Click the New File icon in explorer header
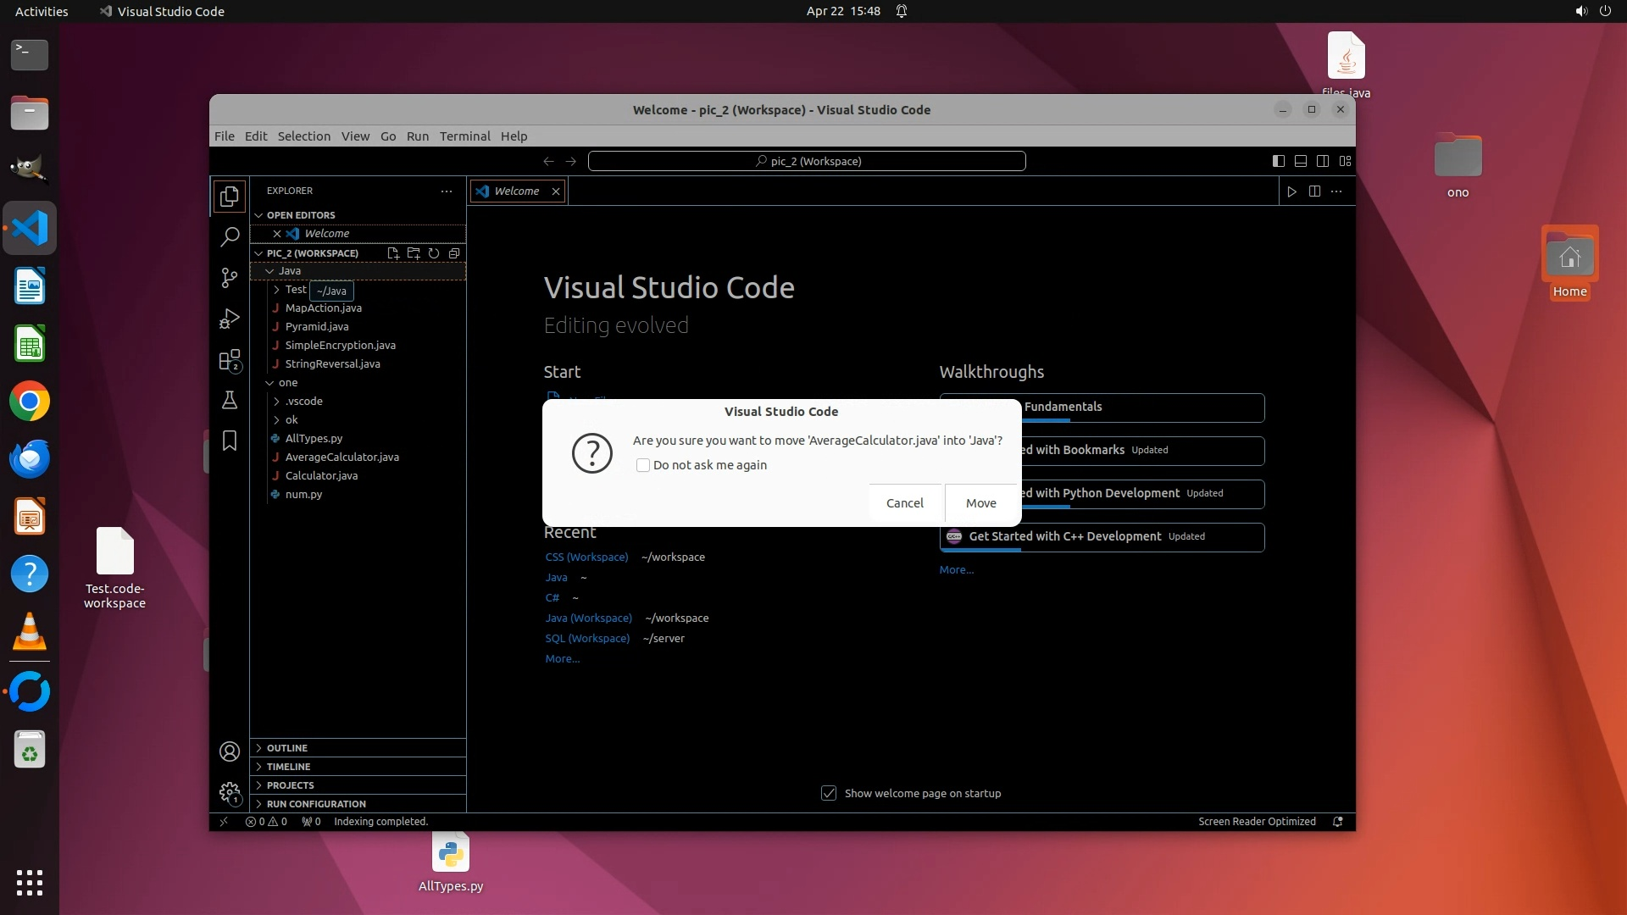 (393, 253)
